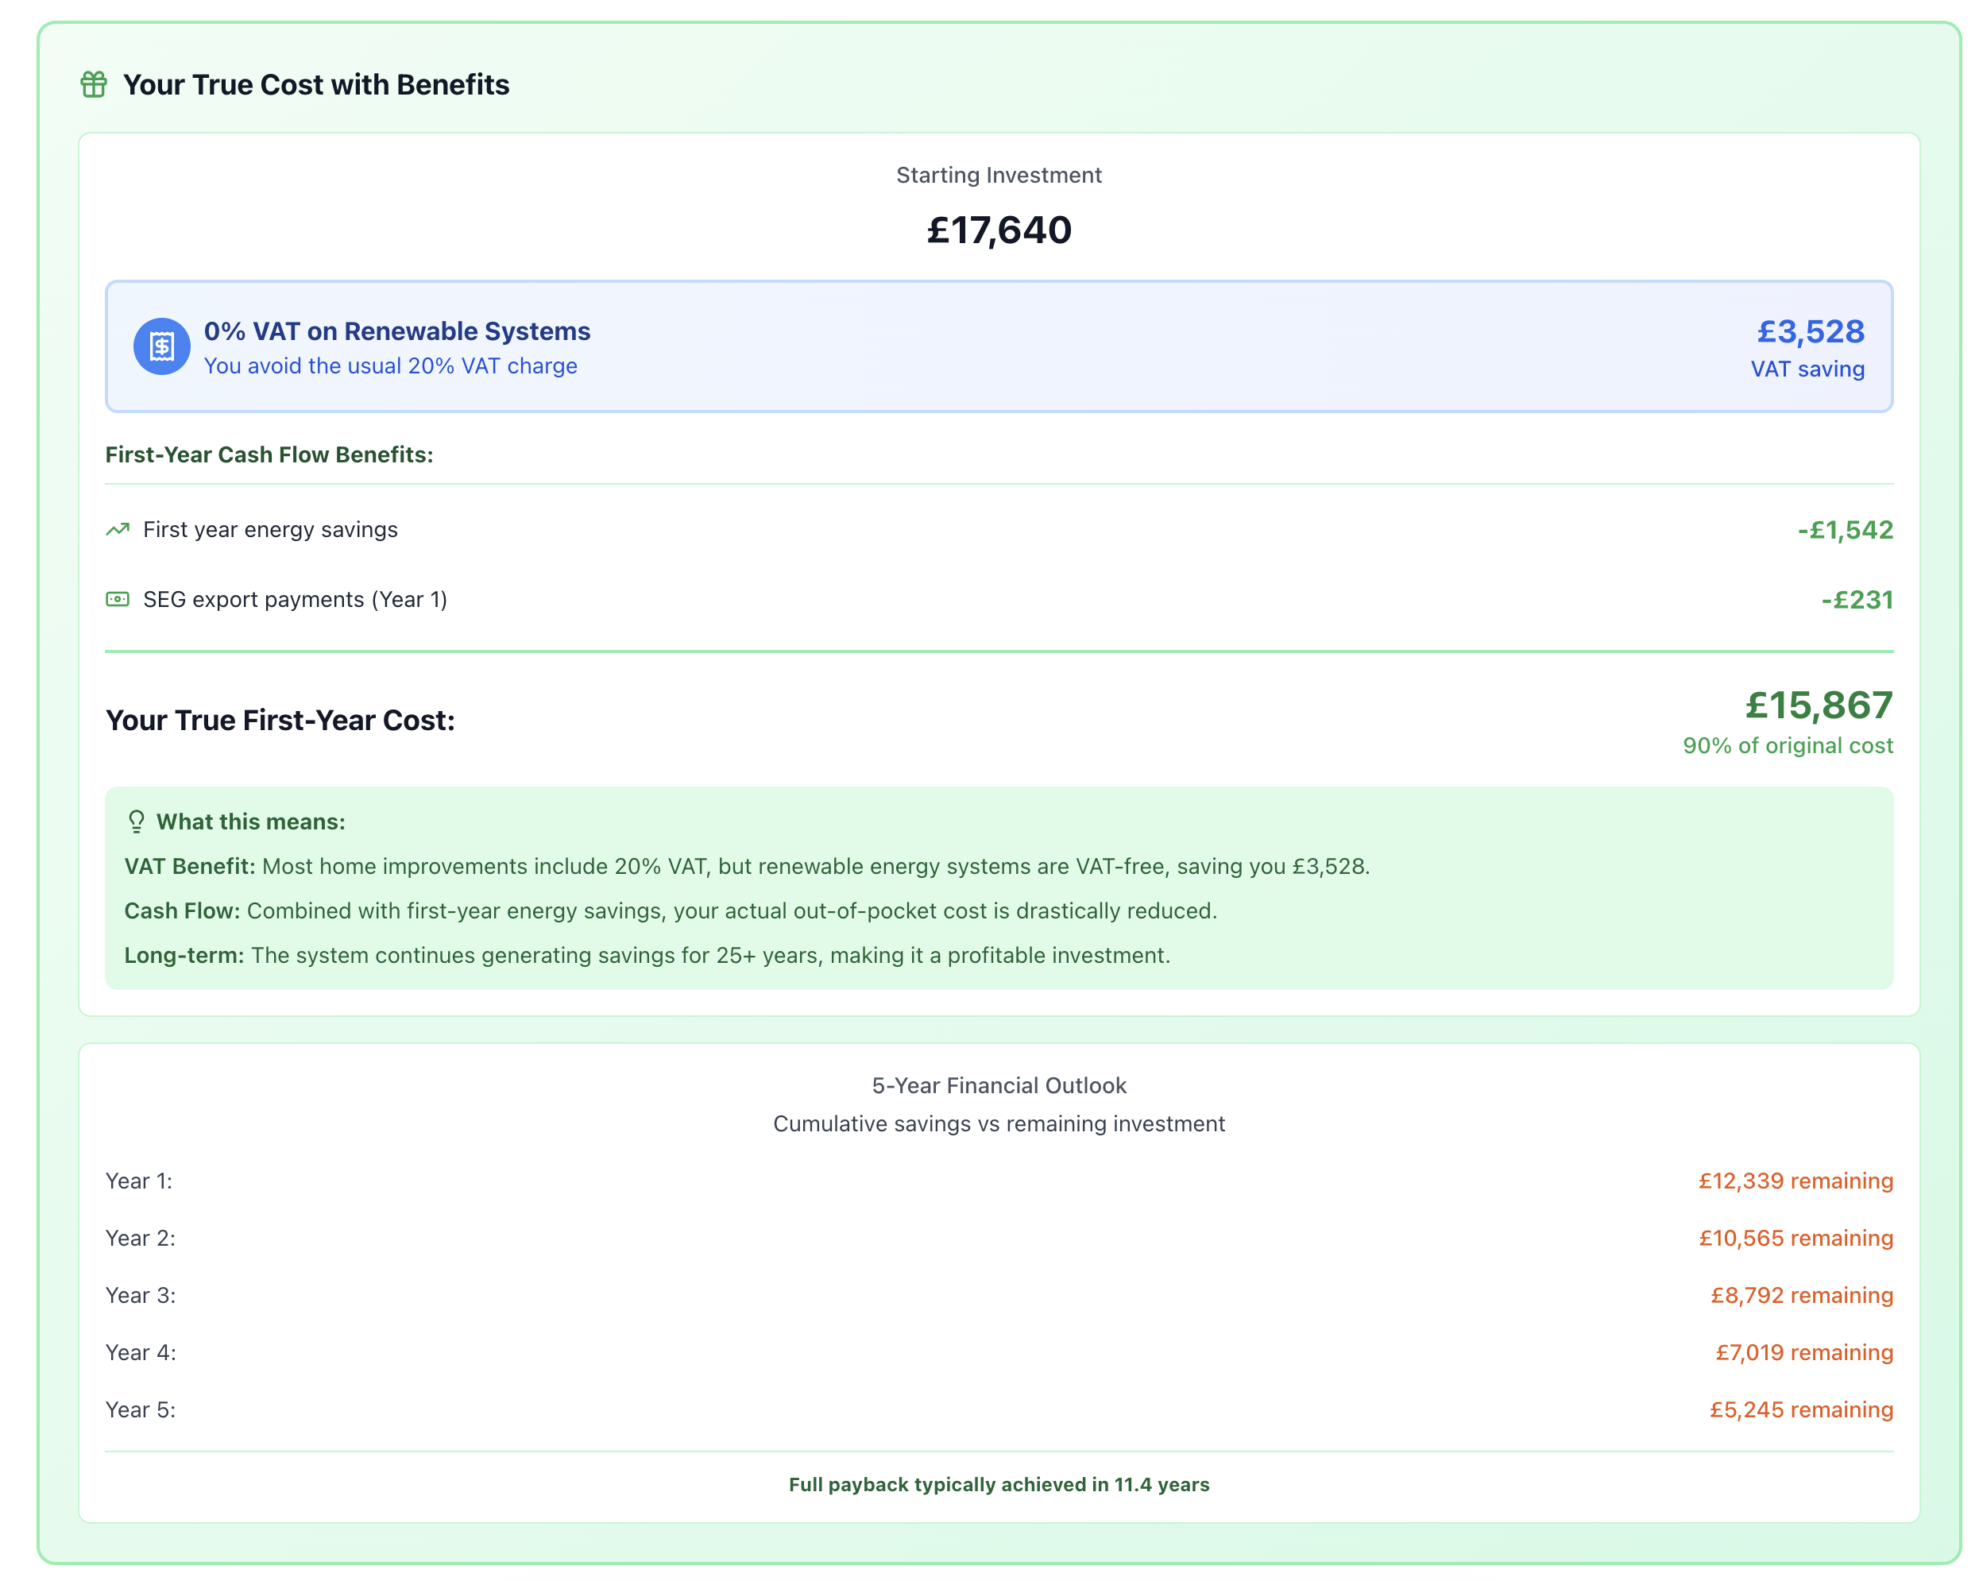The width and height of the screenshot is (1983, 1581).
Task: Click Year 1 £12,339 remaining value
Action: point(1795,1181)
